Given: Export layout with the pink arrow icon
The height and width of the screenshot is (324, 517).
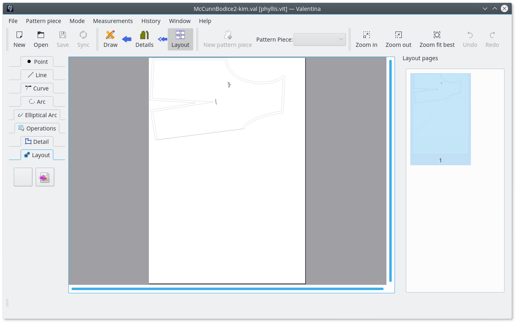Looking at the screenshot, I should pos(45,177).
